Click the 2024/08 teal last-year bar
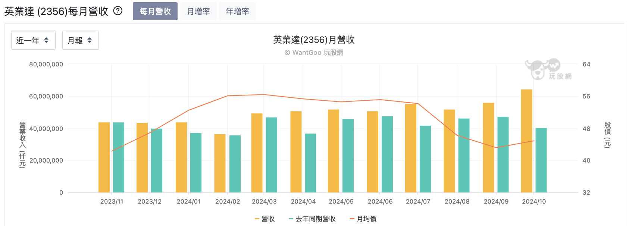The width and height of the screenshot is (629, 226). (x=464, y=156)
